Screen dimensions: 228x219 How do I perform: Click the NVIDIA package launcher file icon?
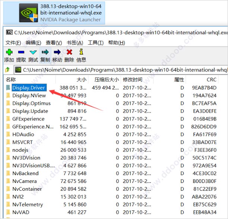click(x=28, y=13)
